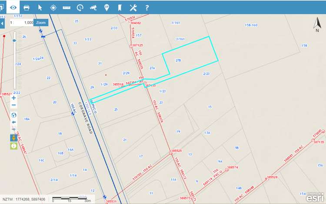This screenshot has width=326, height=204.
Task: Click the print icon in toolbar
Action: click(27, 7)
